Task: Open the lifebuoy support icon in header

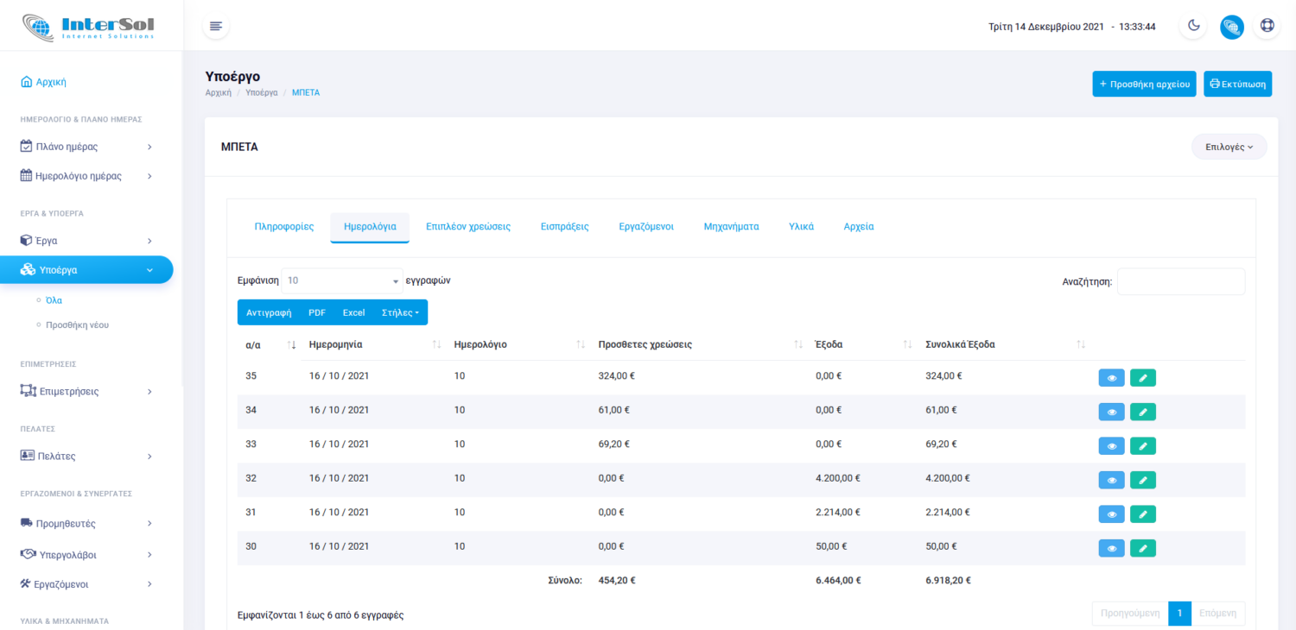Action: pos(1267,26)
